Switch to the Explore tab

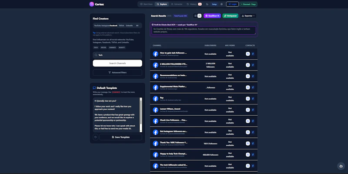pos(162,4)
